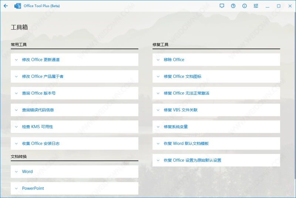Viewport: 296px width, 198px height.
Task: Click the Office Tool Plus (Beta) title
Action: point(42,6)
